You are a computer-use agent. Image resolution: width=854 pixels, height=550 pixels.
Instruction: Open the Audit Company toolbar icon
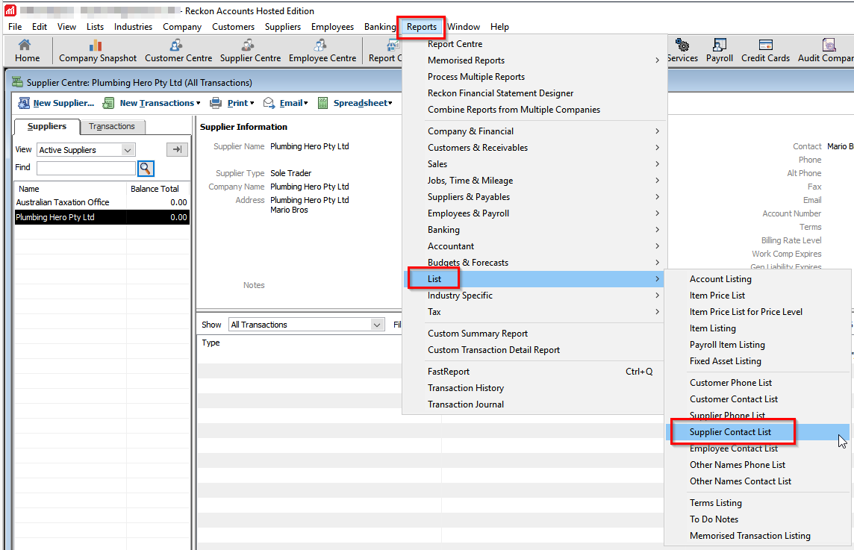tap(825, 51)
